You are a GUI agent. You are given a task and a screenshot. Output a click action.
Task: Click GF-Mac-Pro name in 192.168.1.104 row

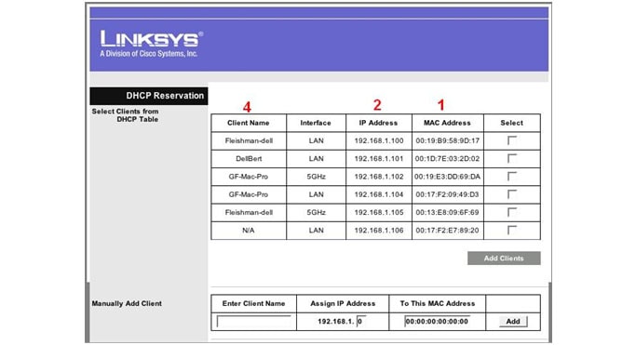click(x=249, y=194)
